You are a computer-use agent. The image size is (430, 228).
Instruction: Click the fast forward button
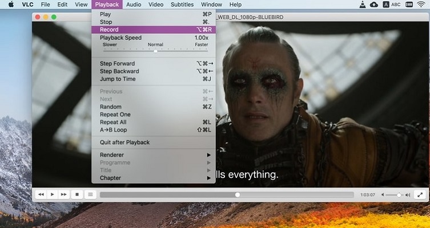click(x=63, y=194)
